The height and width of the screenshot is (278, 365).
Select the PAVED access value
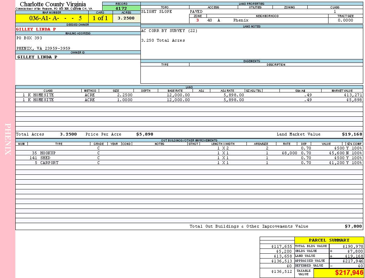(x=196, y=11)
